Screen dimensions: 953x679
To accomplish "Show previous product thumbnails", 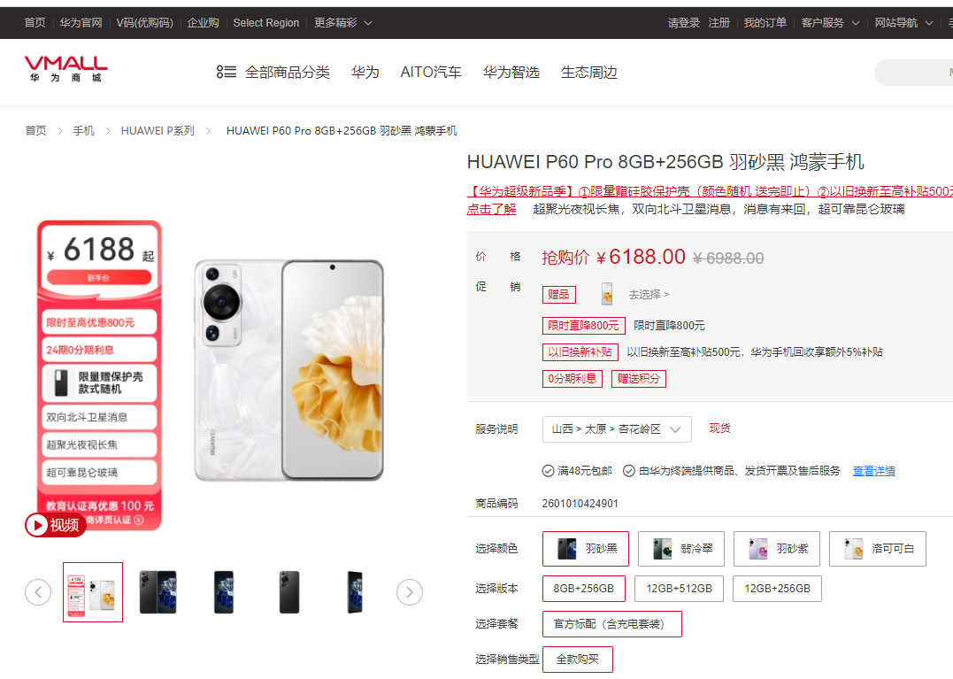I will point(38,592).
